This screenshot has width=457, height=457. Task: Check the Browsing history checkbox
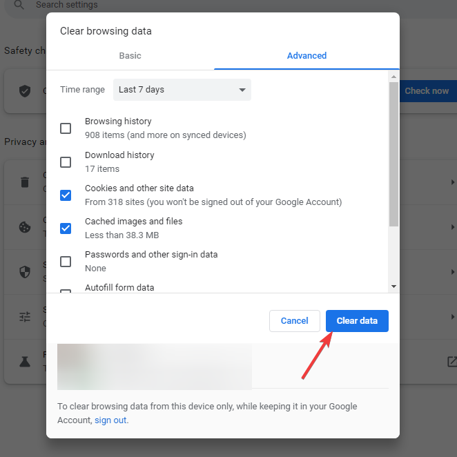coord(66,128)
